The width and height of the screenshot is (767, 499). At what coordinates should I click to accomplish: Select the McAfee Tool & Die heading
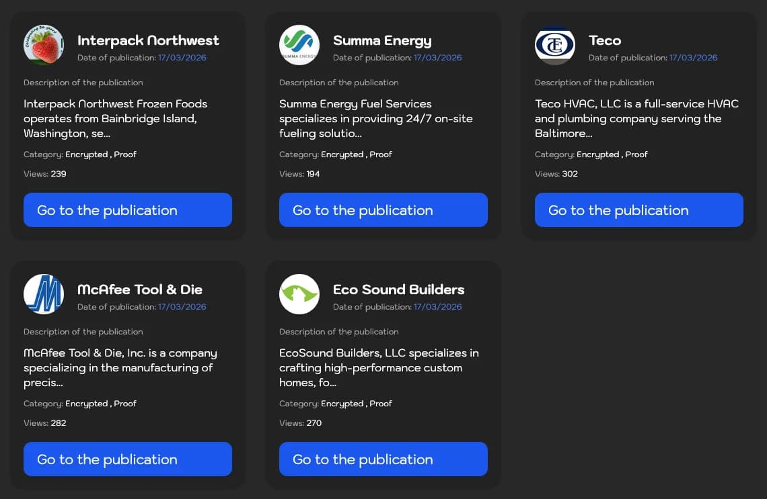tap(140, 289)
